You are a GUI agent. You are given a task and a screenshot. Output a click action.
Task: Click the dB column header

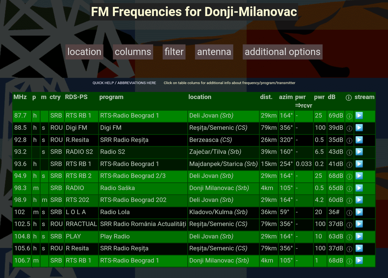(332, 97)
